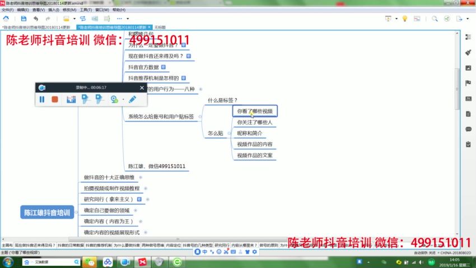Image resolution: width=476 pixels, height=268 pixels.
Task: Go to the XMind home icon
Action: click(6, 19)
